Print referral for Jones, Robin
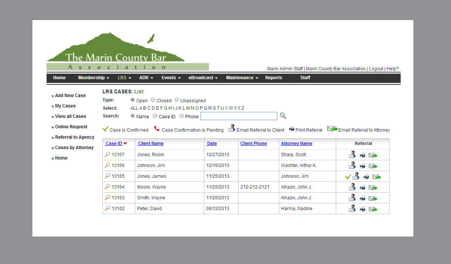This screenshot has height=264, width=451. point(363,155)
